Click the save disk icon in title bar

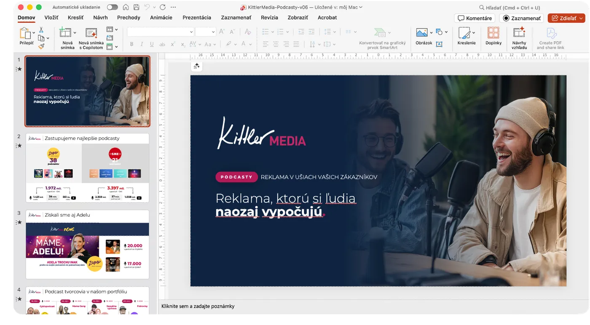[136, 7]
